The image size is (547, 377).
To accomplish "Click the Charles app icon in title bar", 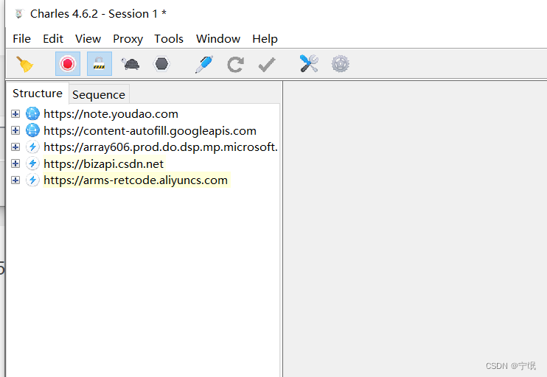I will (x=19, y=13).
